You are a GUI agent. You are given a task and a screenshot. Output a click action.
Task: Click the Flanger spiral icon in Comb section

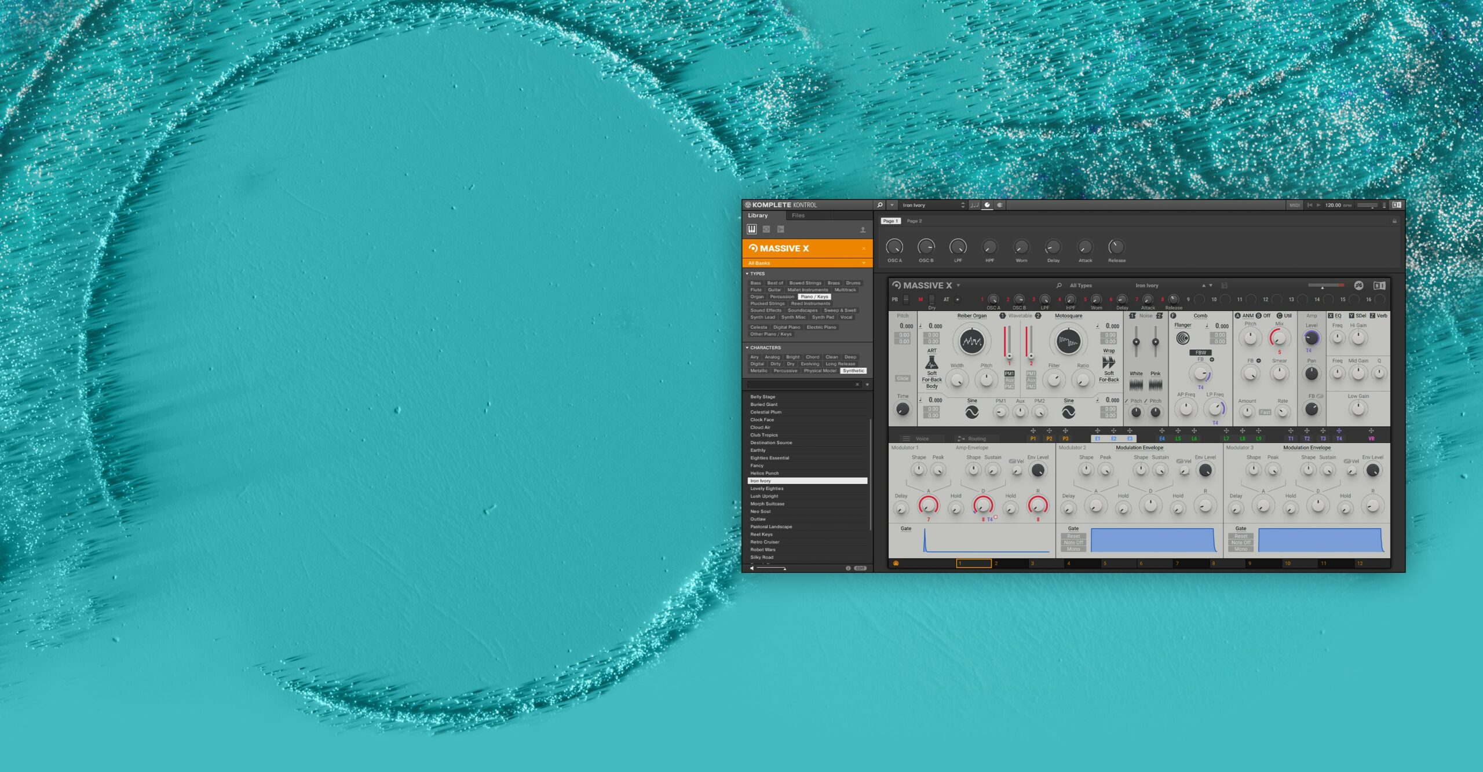(1182, 338)
